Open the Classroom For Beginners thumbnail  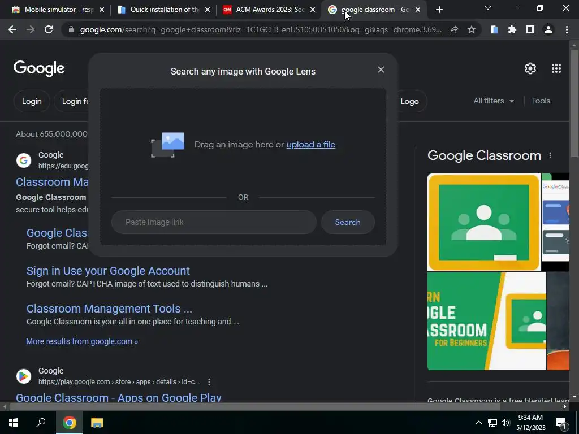pos(487,321)
